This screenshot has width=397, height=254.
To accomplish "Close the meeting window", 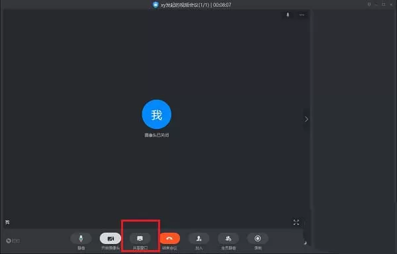I will point(392,5).
